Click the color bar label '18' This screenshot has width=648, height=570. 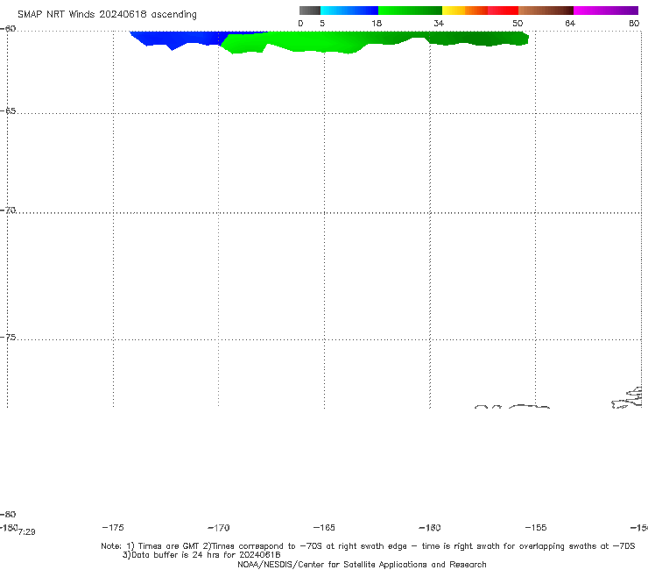pyautogui.click(x=377, y=23)
